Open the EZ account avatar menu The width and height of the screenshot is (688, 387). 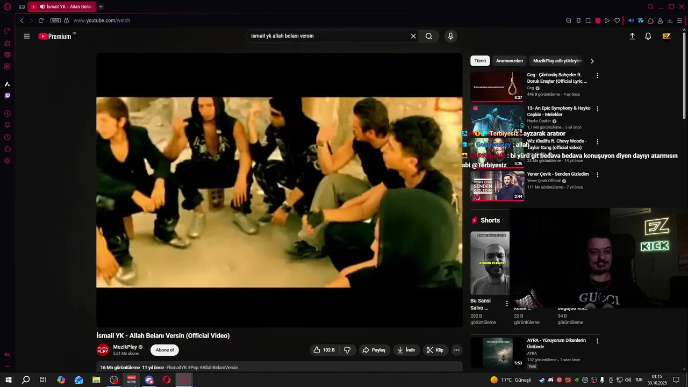point(666,36)
